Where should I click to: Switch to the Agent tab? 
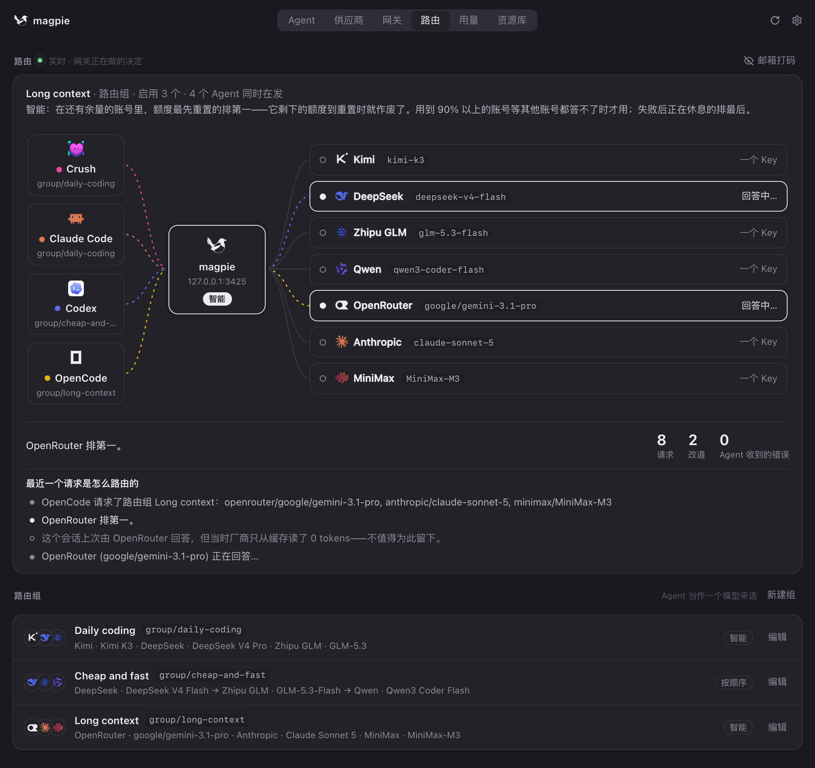pos(301,20)
